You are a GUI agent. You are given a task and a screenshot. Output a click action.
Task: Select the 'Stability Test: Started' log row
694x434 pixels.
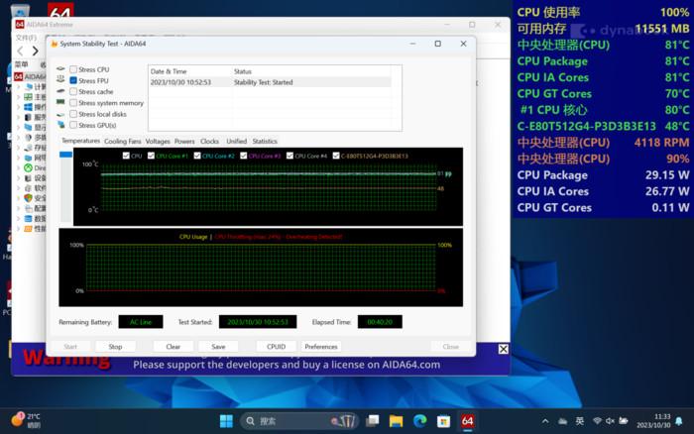pos(270,82)
